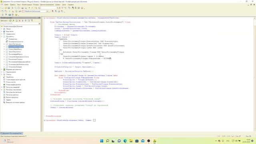Switch to the Документ ПоступлениеТоваров window tab
Image resolution: width=256 pixels, height=144 pixels.
12,133
